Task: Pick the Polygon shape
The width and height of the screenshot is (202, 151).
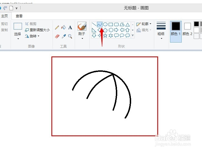Action: (122, 24)
